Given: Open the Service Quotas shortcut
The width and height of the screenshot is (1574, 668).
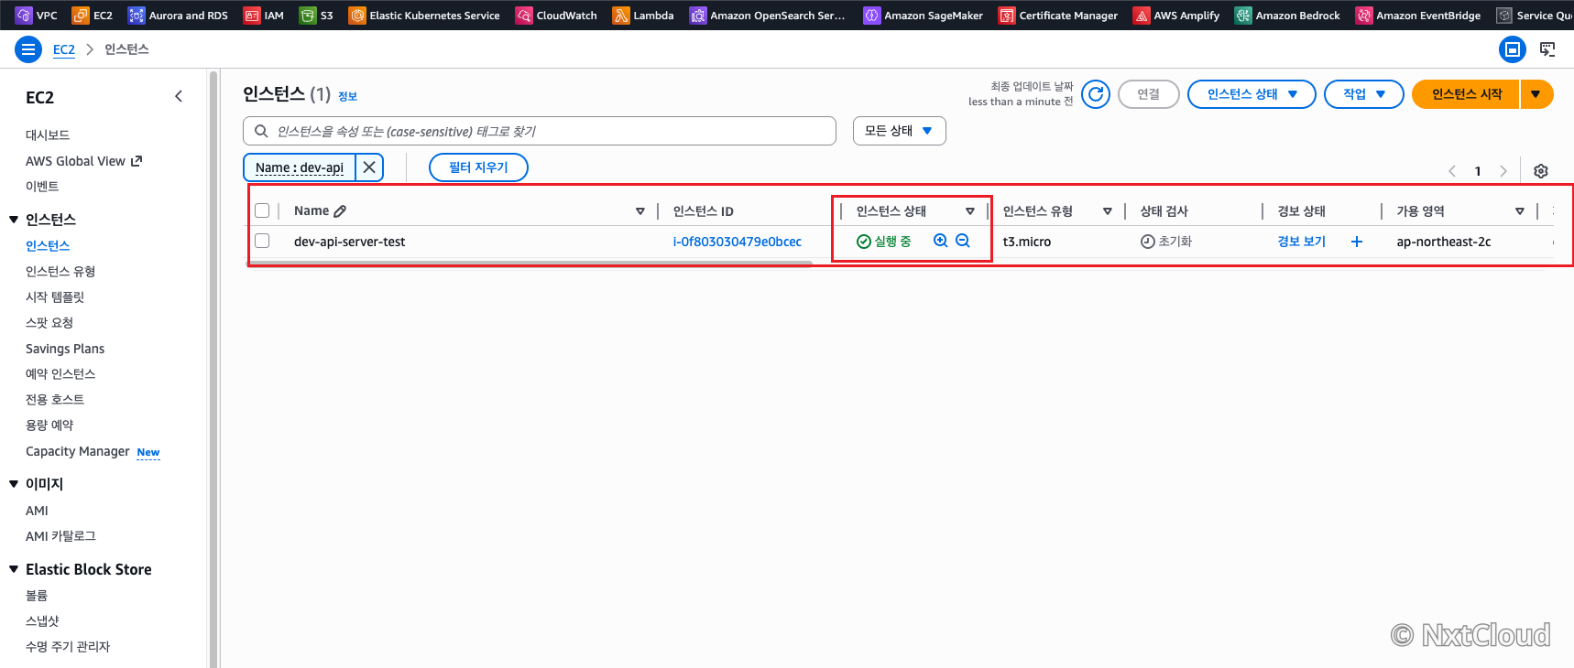Looking at the screenshot, I should pos(1535,15).
